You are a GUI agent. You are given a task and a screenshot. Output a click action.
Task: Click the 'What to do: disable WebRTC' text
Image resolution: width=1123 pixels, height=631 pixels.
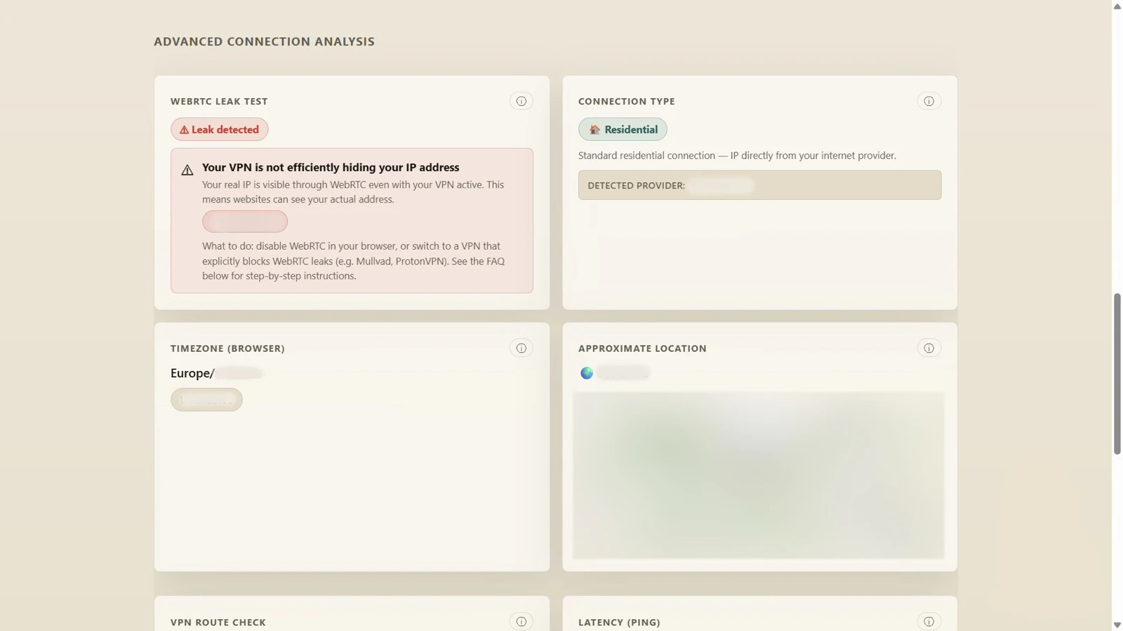(x=353, y=261)
